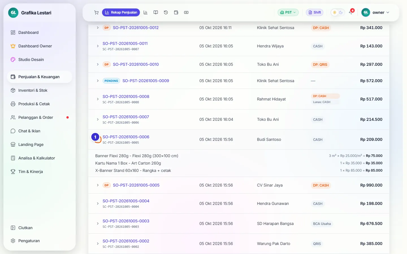Open Analisa & Kalkulator menu

tap(40, 158)
